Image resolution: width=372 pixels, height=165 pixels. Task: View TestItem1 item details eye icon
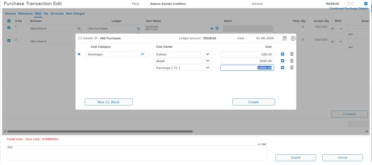coord(212,29)
